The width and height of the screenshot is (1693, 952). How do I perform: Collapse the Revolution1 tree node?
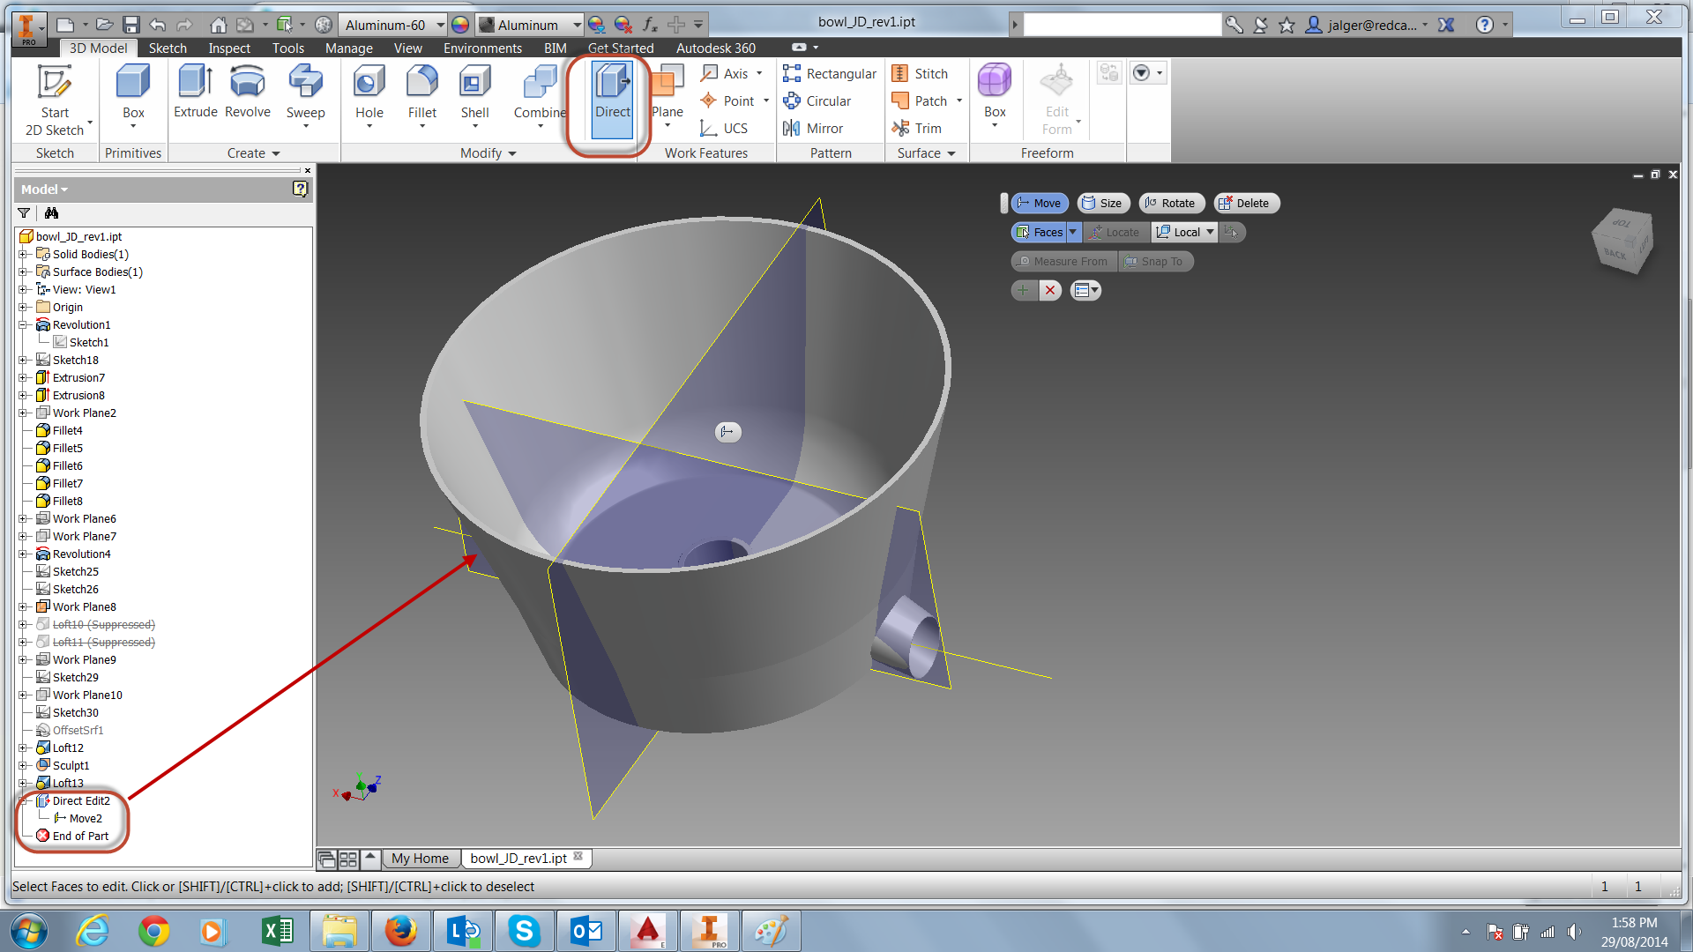tap(24, 325)
